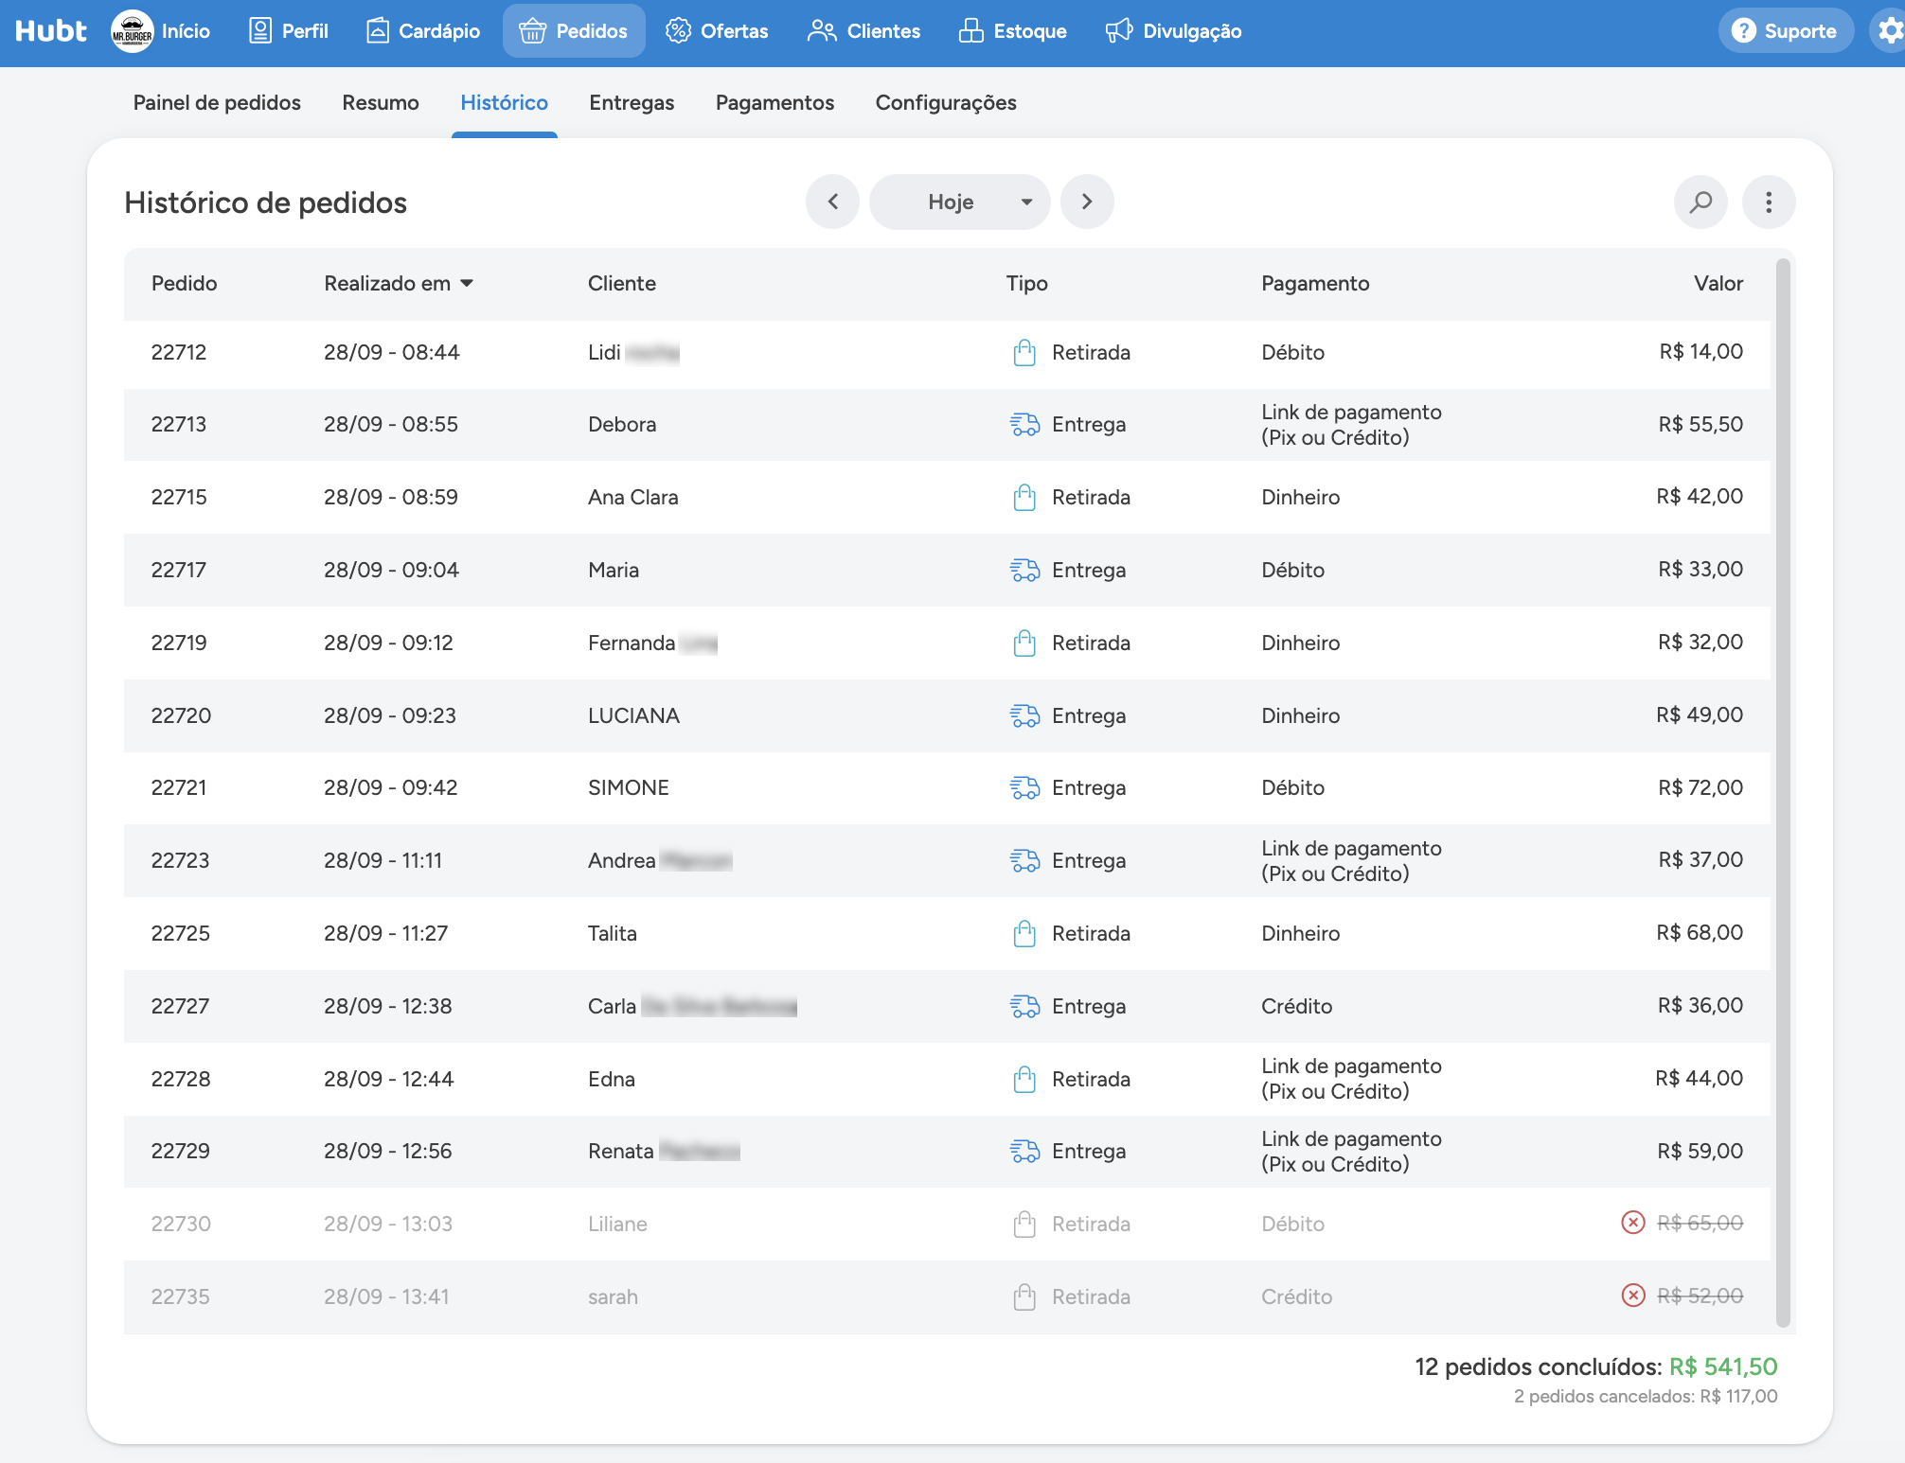Click the Entrega truck icon for order 22713
This screenshot has height=1463, width=1905.
[1024, 425]
